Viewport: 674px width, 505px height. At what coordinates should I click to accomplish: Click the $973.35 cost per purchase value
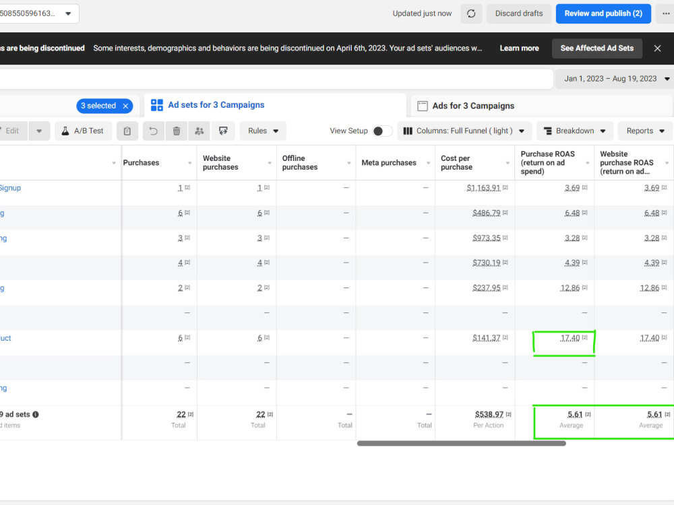pyautogui.click(x=486, y=238)
